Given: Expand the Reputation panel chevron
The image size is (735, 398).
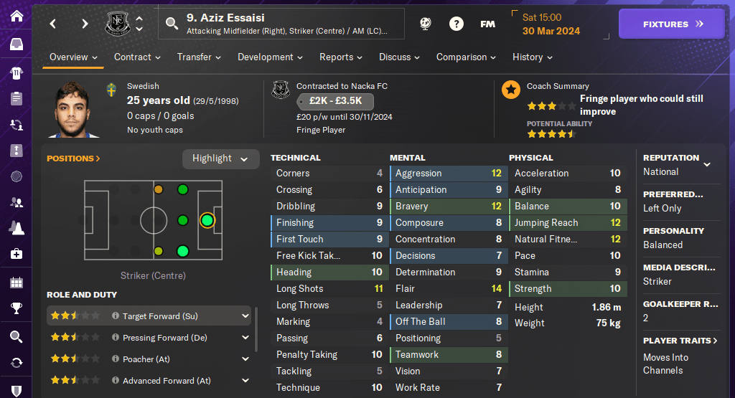Looking at the screenshot, I should tap(707, 164).
